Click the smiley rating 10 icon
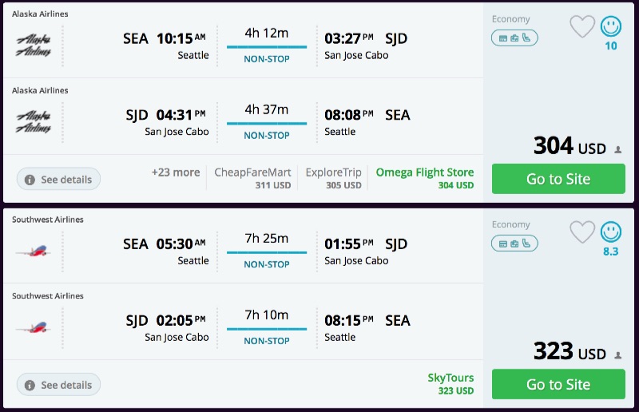 coord(611,26)
